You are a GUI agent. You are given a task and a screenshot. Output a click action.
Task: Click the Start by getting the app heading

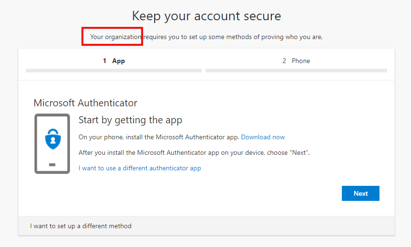click(130, 120)
